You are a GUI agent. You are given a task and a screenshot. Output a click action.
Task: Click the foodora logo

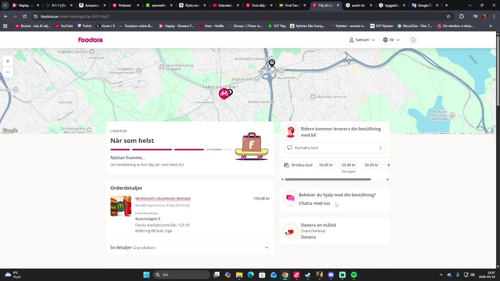coord(90,40)
